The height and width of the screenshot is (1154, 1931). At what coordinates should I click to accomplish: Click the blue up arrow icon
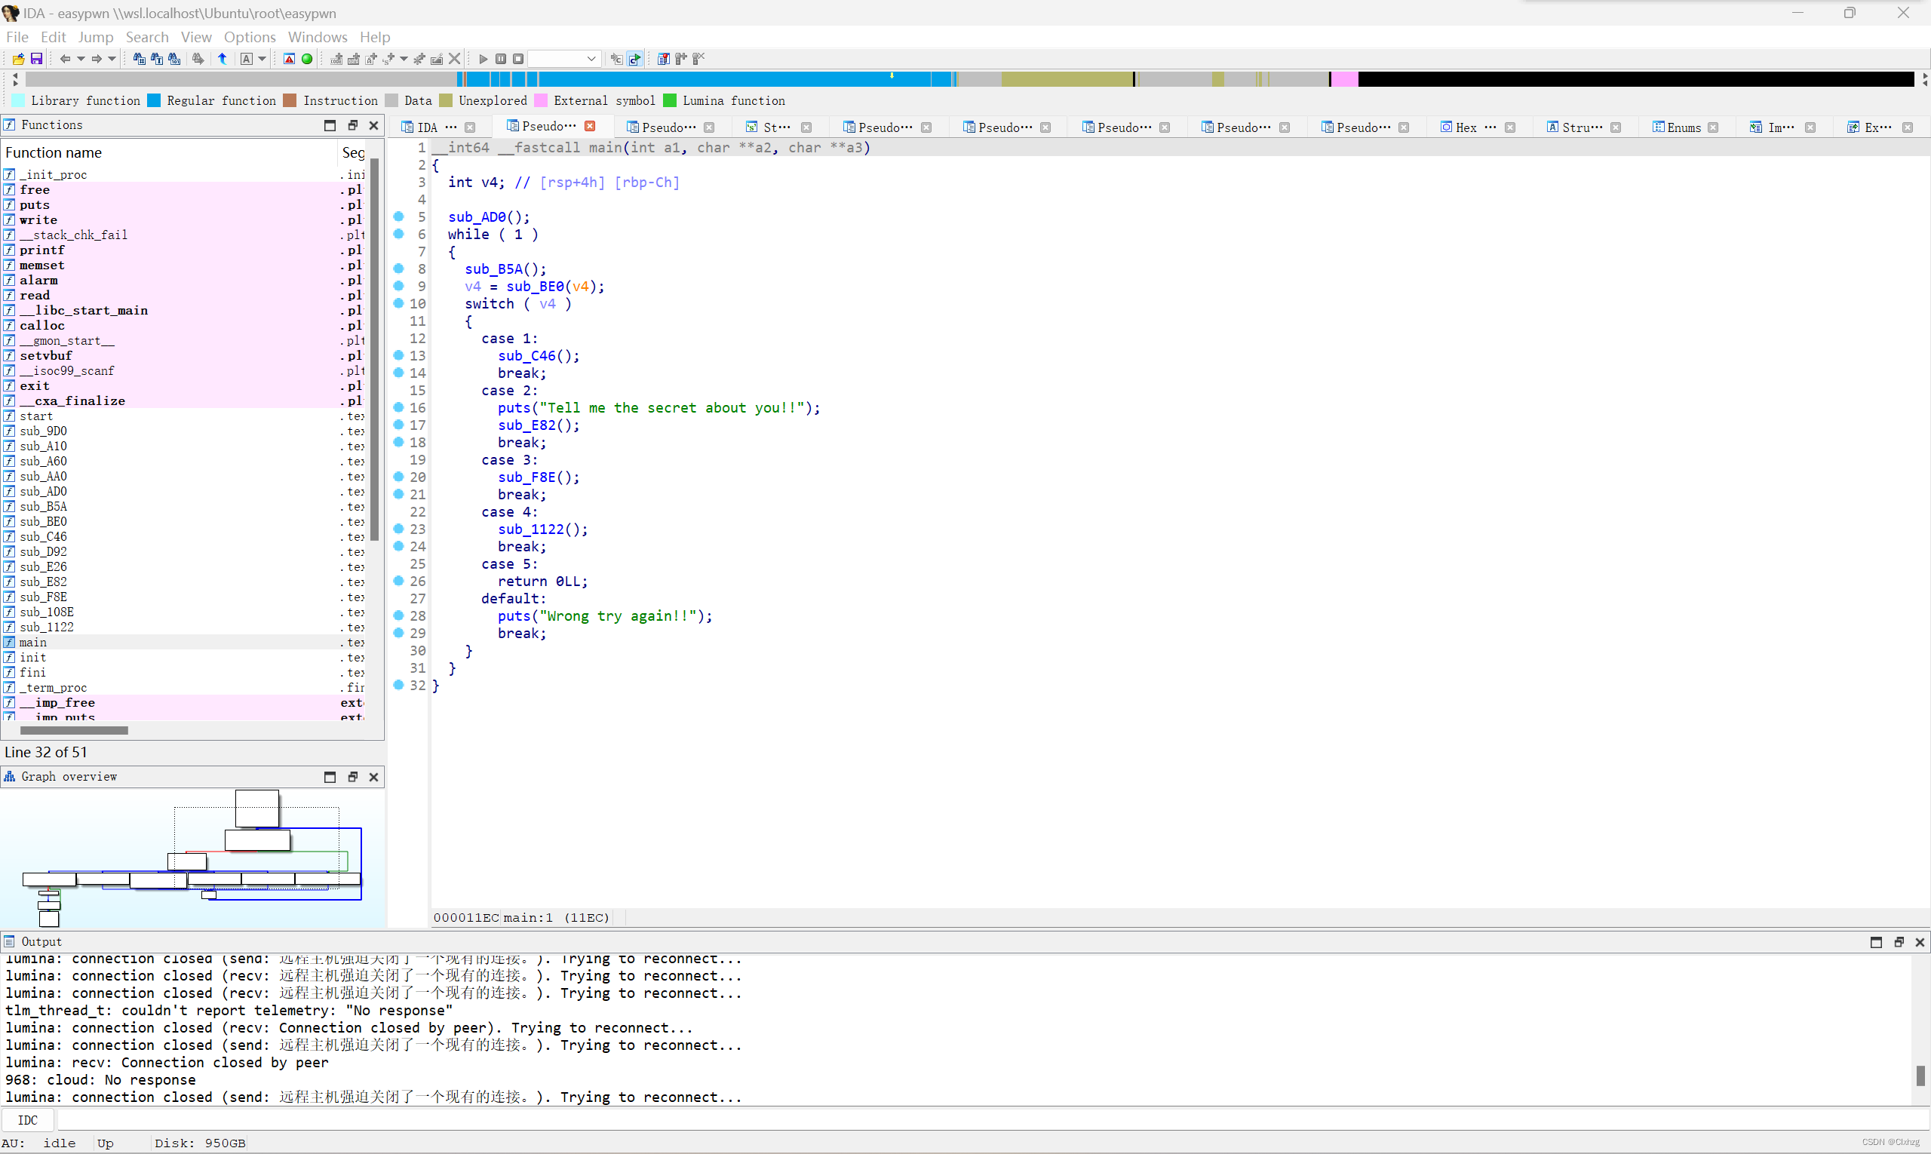point(223,59)
